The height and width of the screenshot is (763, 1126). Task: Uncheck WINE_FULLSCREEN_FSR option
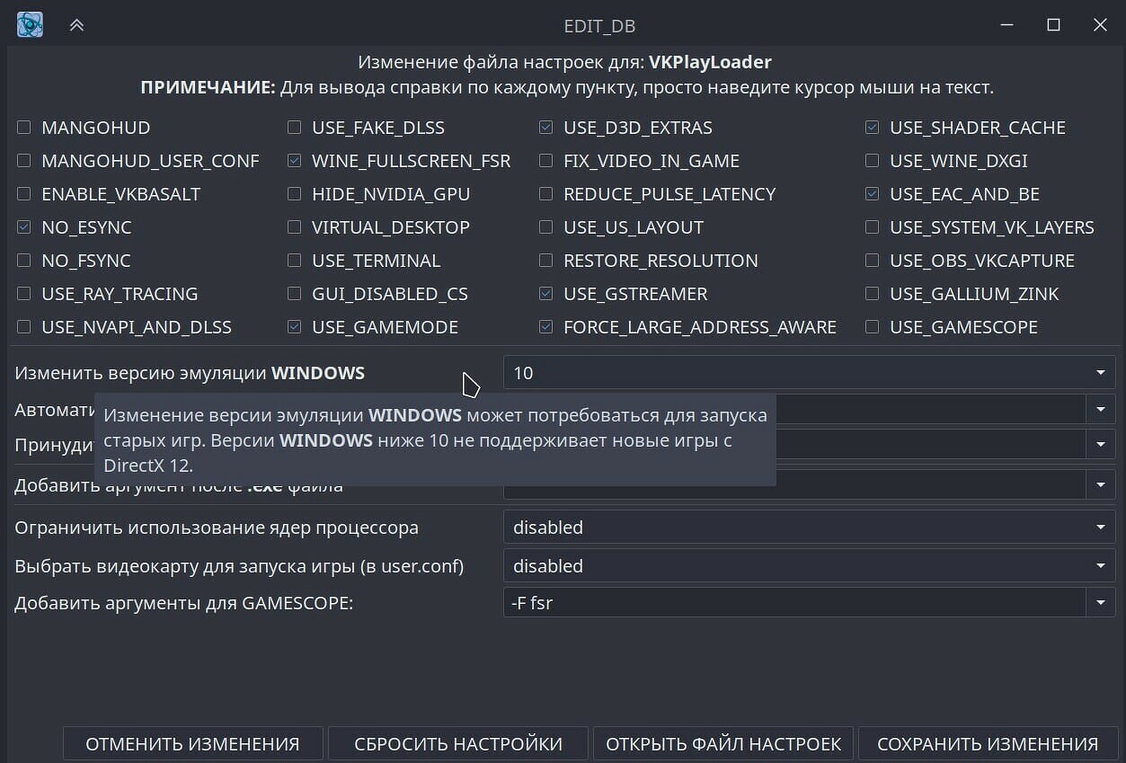[x=295, y=161]
